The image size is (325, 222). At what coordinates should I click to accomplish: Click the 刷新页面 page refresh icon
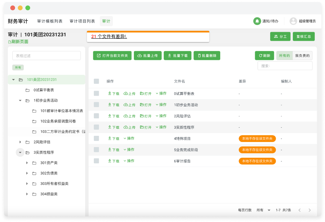tap(9, 41)
